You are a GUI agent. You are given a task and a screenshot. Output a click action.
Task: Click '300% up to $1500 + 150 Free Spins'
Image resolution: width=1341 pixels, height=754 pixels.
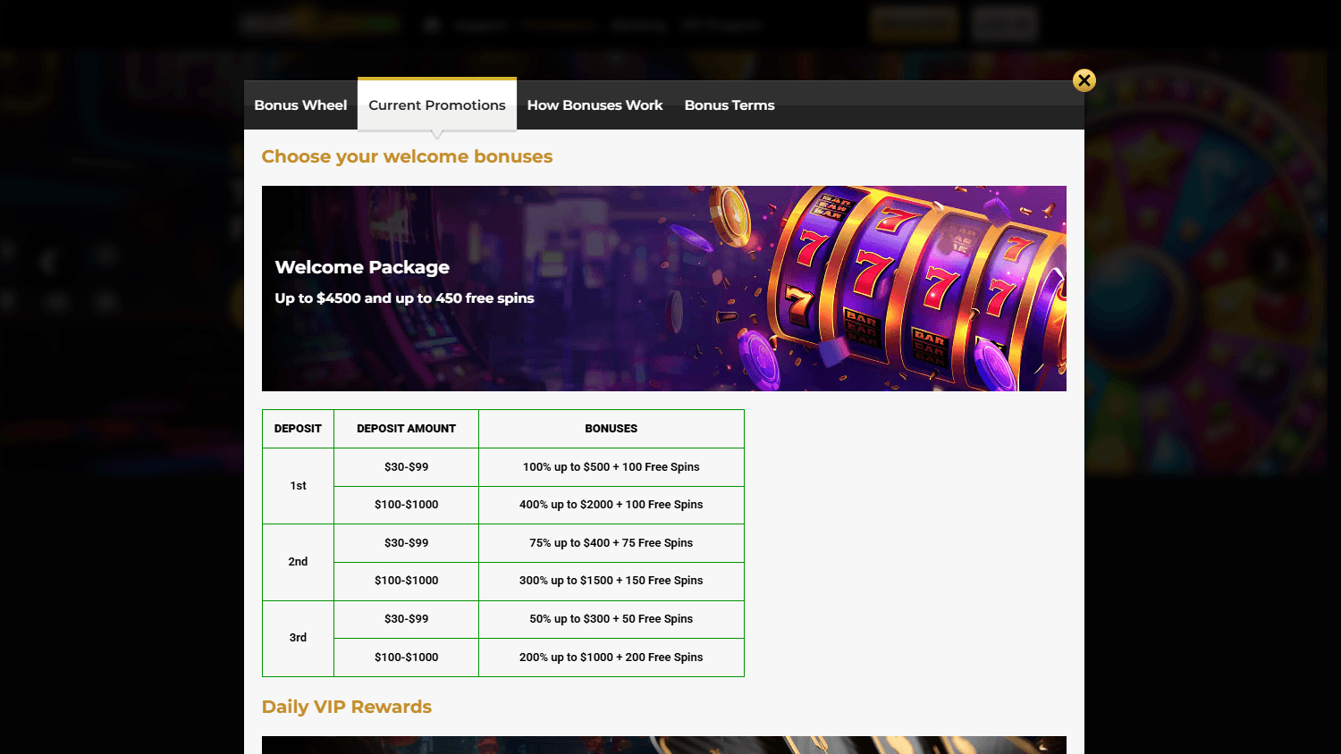tap(611, 581)
